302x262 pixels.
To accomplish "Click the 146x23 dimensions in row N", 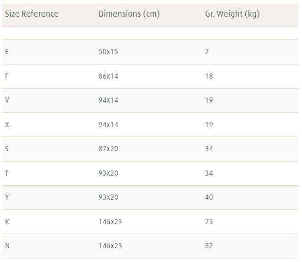I will coord(110,246).
